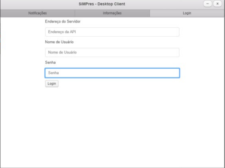Click the Senha label above password box
Image resolution: width=225 pixels, height=168 pixels.
coord(50,62)
